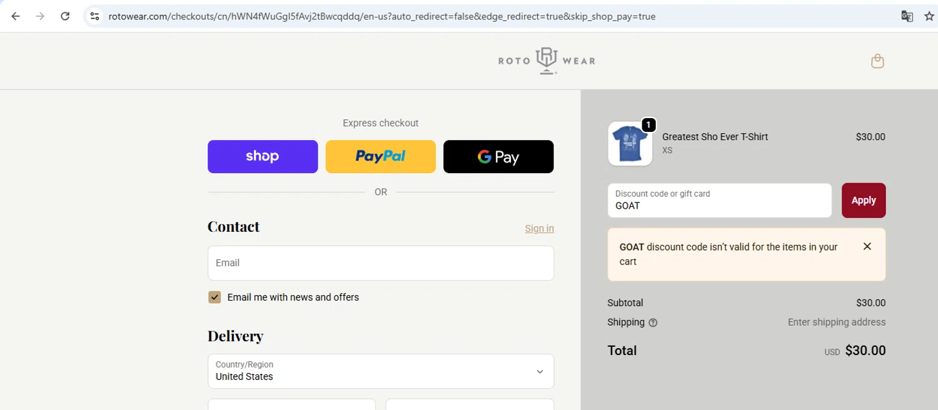Screen dimensions: 938x410
Task: Click the Subtotal label
Action: pyautogui.click(x=625, y=303)
